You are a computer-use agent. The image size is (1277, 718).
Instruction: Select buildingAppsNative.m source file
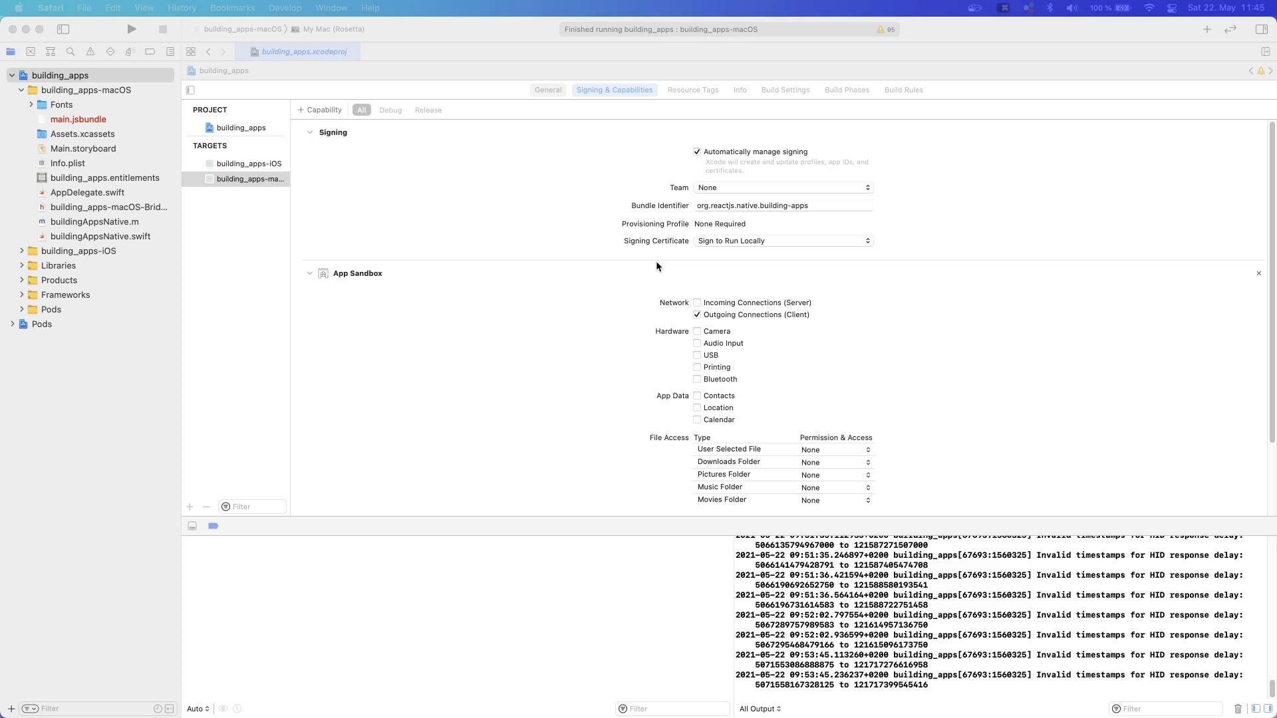coord(94,221)
